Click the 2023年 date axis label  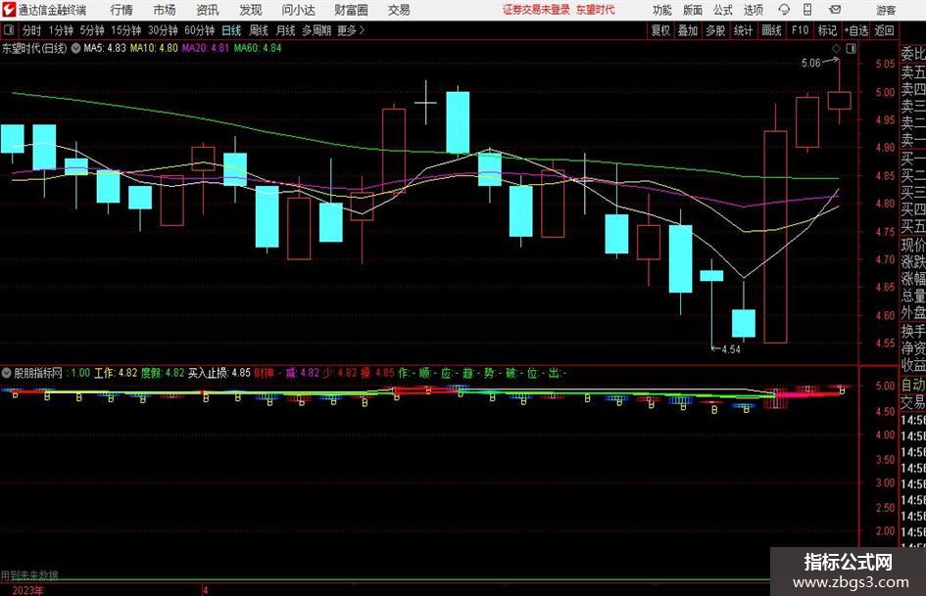[27, 590]
